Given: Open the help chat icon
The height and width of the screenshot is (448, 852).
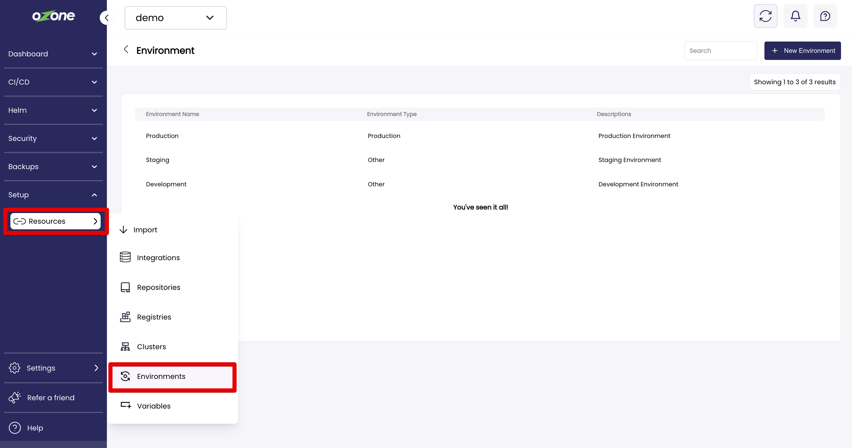Looking at the screenshot, I should 825,16.
